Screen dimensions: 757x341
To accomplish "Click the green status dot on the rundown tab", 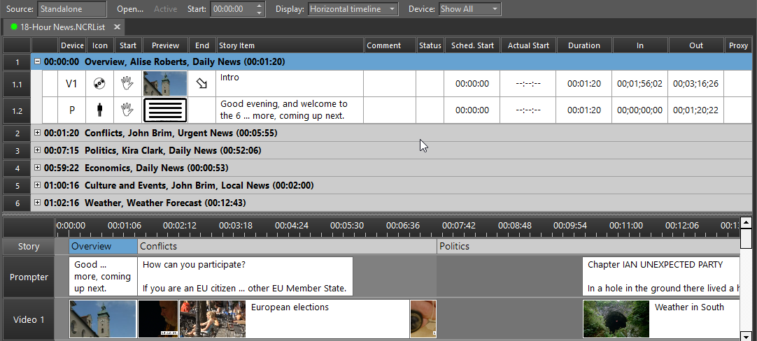I will click(14, 27).
